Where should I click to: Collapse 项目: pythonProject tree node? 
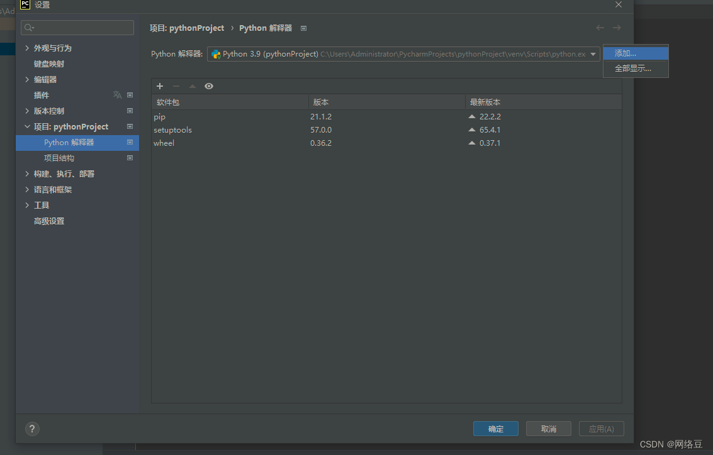pos(27,127)
